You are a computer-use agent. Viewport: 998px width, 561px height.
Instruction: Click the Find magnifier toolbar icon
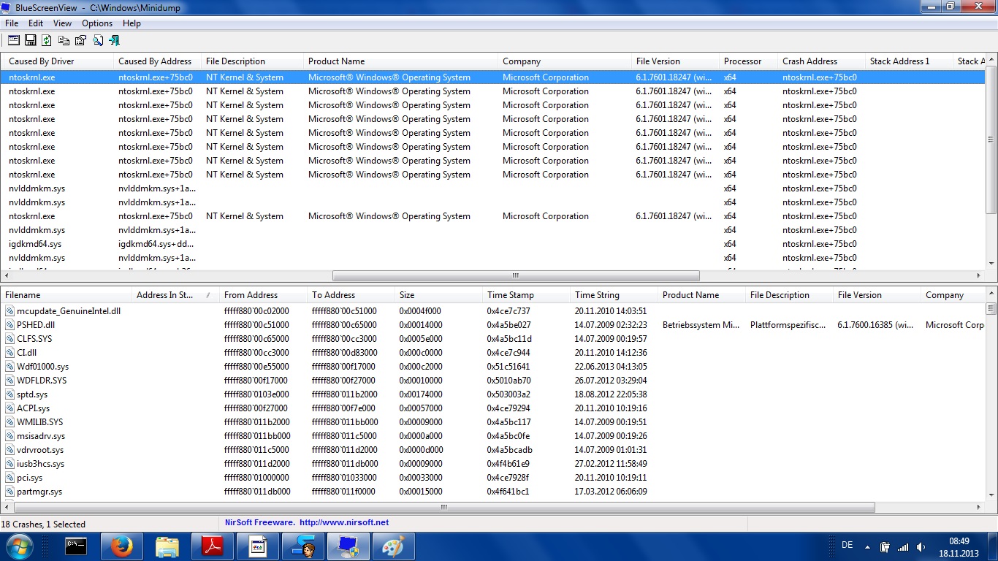(97, 40)
